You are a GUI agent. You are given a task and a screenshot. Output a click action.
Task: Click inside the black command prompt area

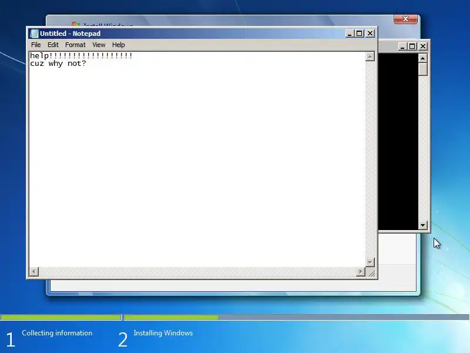click(x=398, y=141)
